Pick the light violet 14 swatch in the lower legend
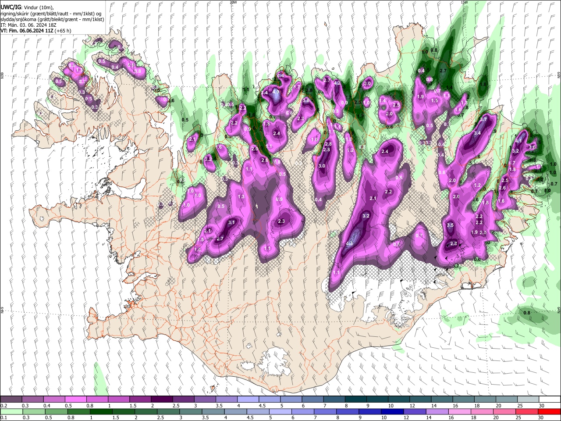Image resolution: width=561 pixels, height=421 pixels. pyautogui.click(x=437, y=411)
